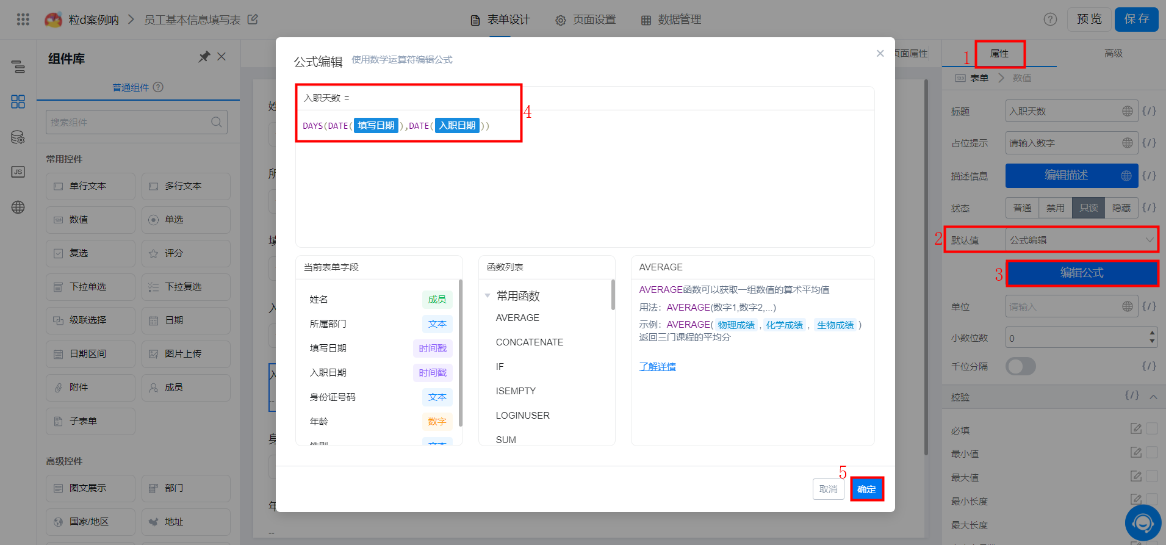Open the data source sidebar icon
Image resolution: width=1166 pixels, height=545 pixels.
(x=18, y=137)
